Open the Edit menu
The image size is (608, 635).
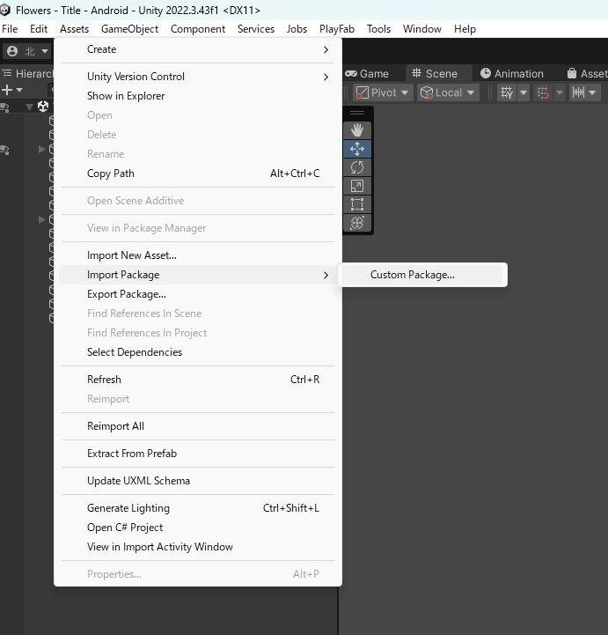(39, 29)
